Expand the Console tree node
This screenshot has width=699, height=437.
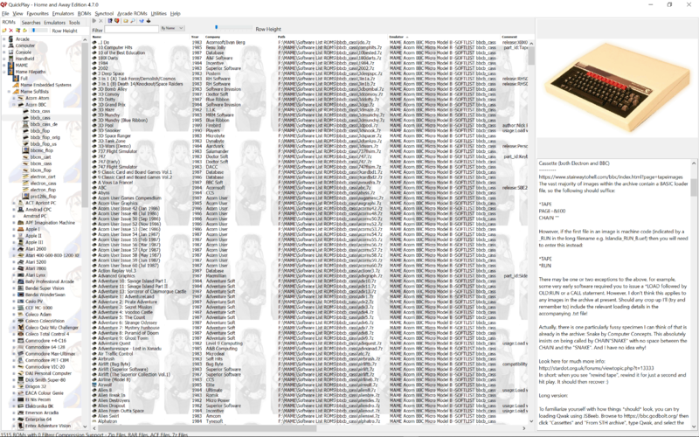coord(4,52)
